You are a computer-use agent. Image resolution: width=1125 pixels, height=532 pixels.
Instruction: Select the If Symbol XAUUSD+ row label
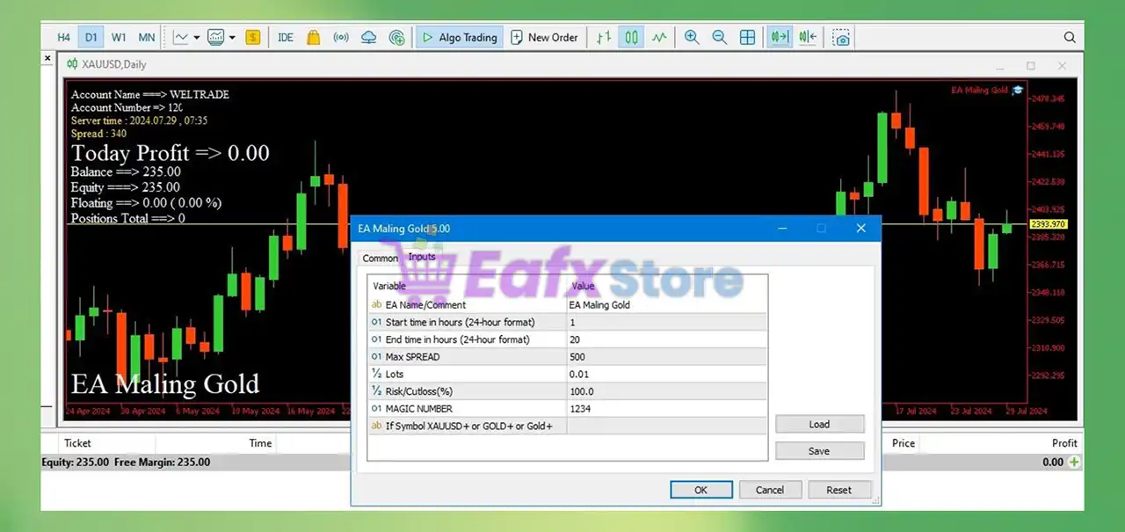pos(468,426)
